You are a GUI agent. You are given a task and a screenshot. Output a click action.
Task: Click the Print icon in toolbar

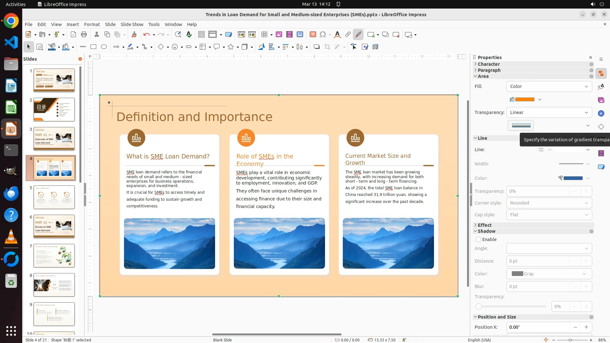click(84, 35)
